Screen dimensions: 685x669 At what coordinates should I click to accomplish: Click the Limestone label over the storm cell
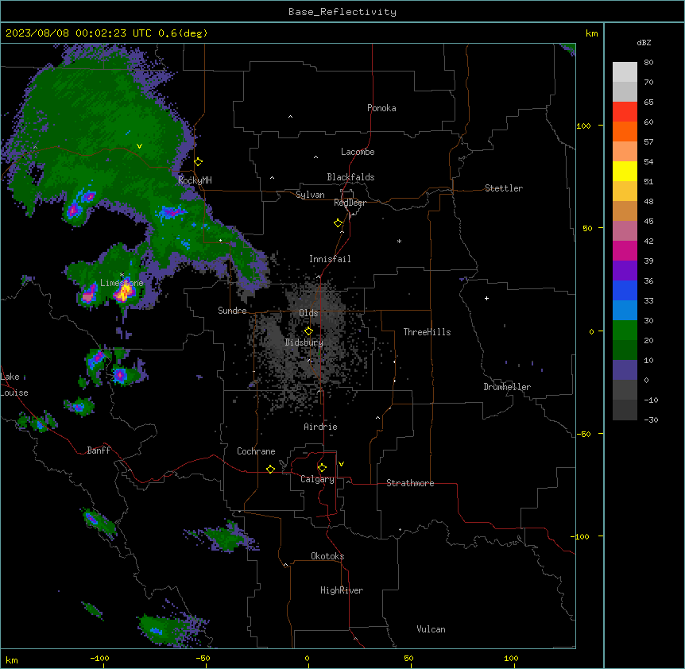click(122, 283)
